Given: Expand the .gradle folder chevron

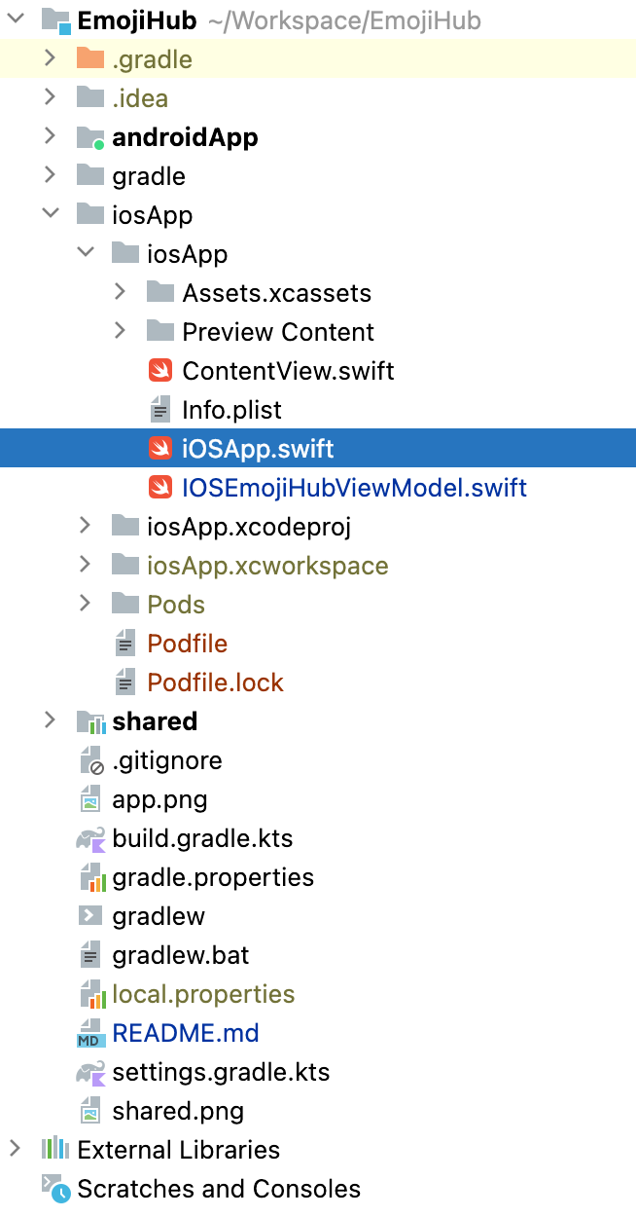Looking at the screenshot, I should click(51, 59).
